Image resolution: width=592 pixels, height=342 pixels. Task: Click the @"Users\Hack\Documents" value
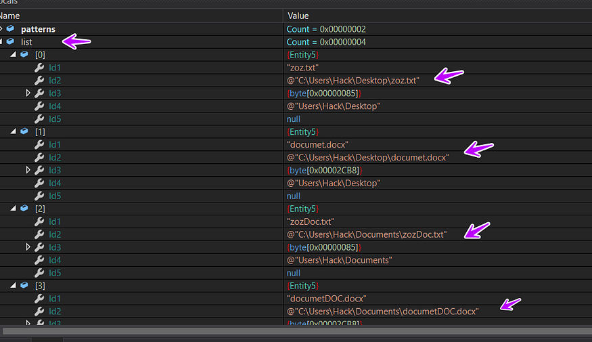[340, 260]
